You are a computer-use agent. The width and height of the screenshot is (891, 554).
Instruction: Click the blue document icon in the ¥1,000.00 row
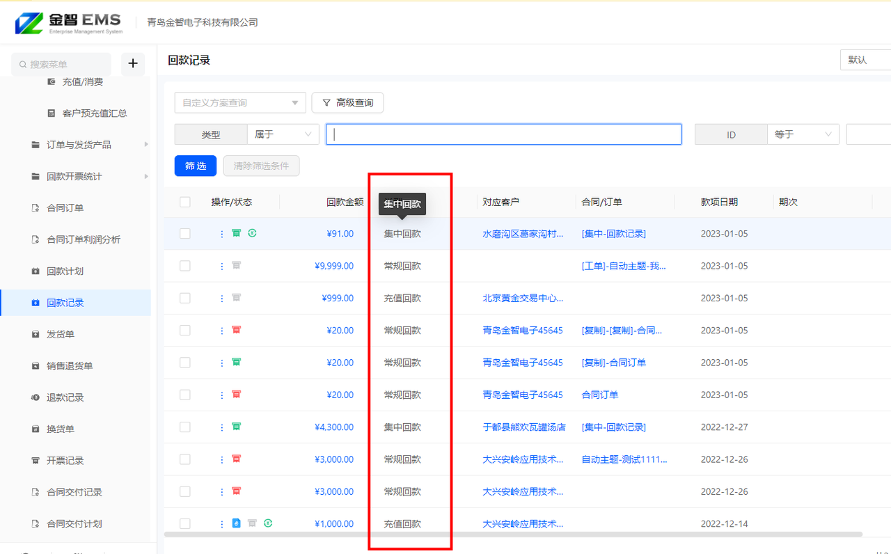pyautogui.click(x=236, y=523)
